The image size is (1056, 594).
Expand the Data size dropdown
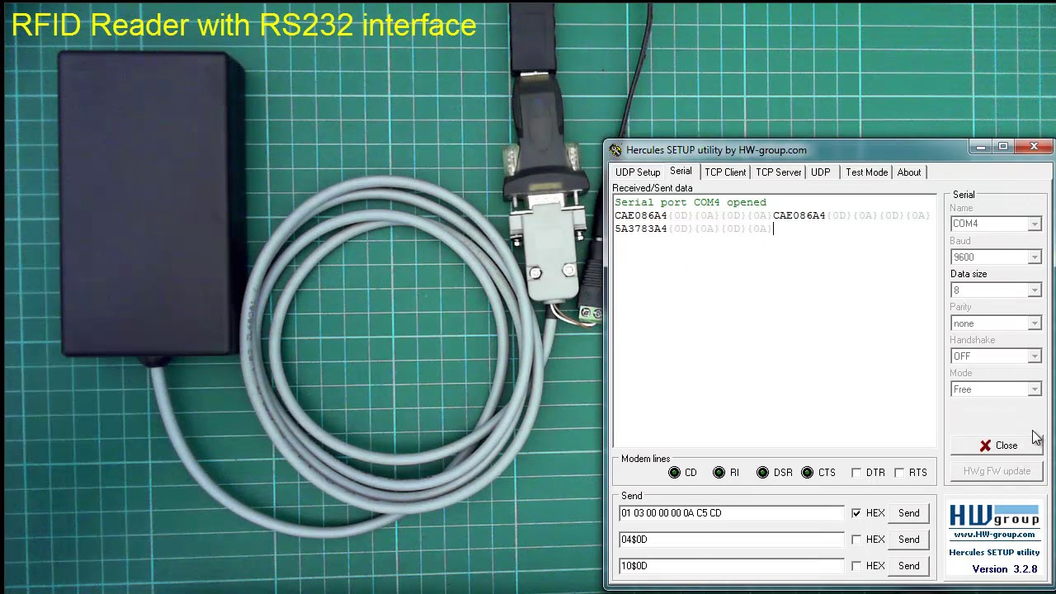pos(1034,290)
